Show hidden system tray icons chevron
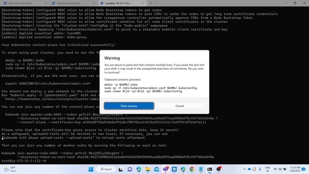The width and height of the screenshot is (309, 174). [x=244, y=169]
